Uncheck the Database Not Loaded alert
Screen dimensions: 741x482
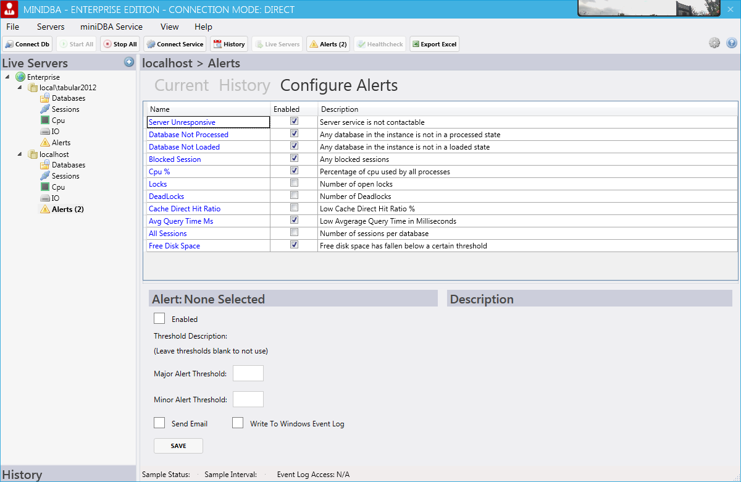point(295,146)
